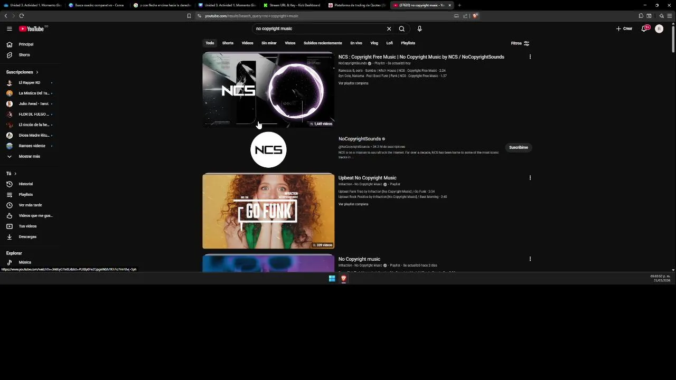This screenshot has width=676, height=380.
Task: Open Upbeat No Copyright Music title
Action: 367,178
